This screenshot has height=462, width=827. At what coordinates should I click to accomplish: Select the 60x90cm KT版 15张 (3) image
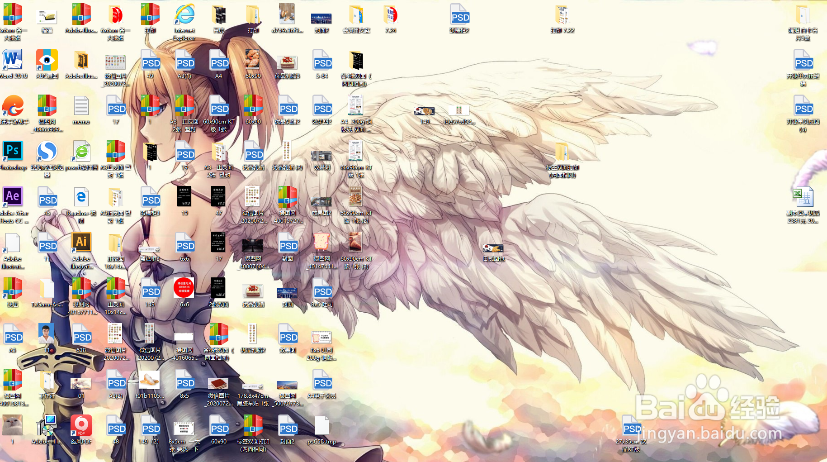click(356, 251)
